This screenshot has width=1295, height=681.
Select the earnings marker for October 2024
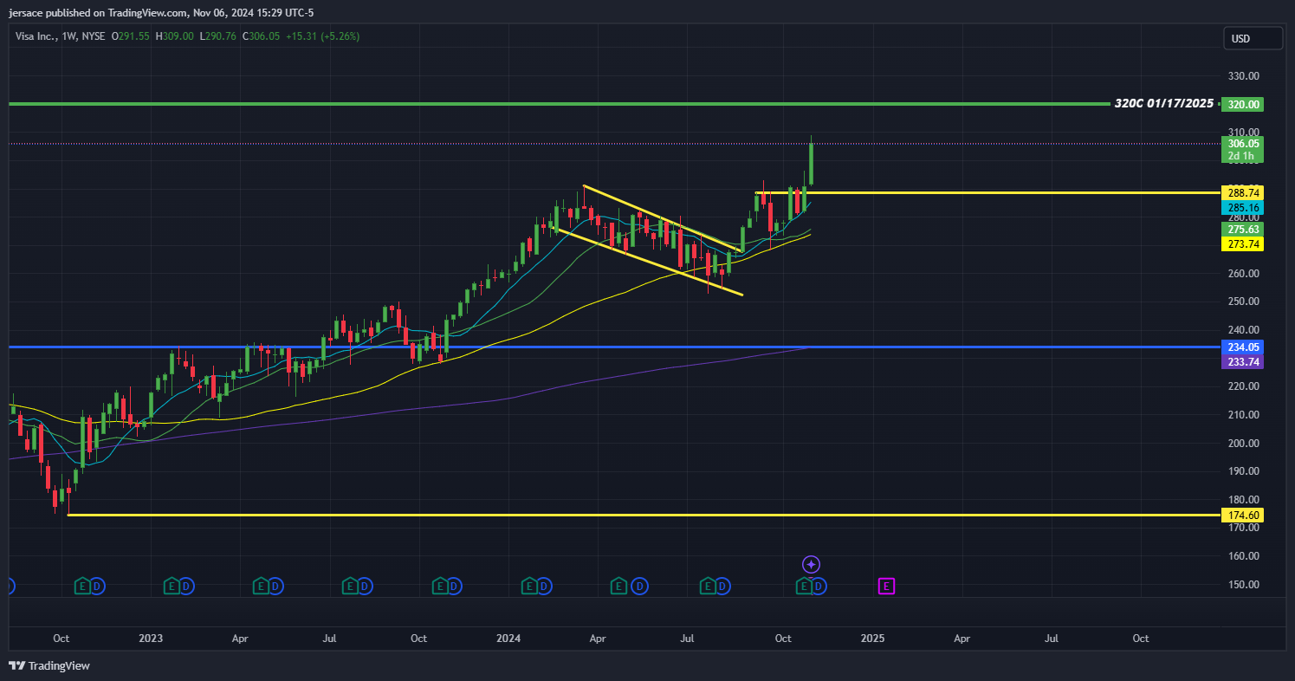[804, 587]
